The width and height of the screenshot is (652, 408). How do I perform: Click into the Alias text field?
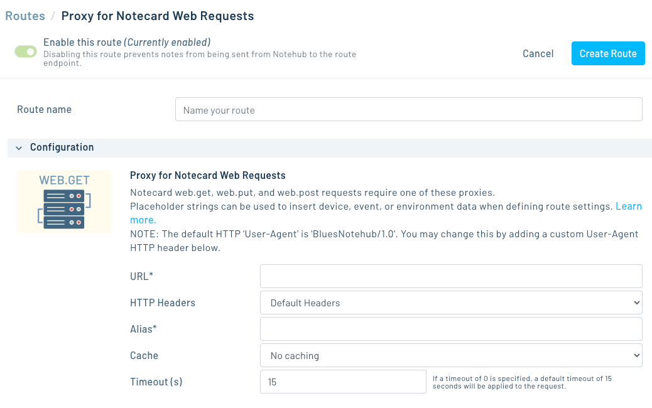coord(450,329)
